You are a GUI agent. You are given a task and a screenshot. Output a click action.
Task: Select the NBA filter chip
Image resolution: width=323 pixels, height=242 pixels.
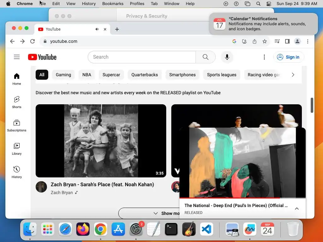tap(87, 75)
